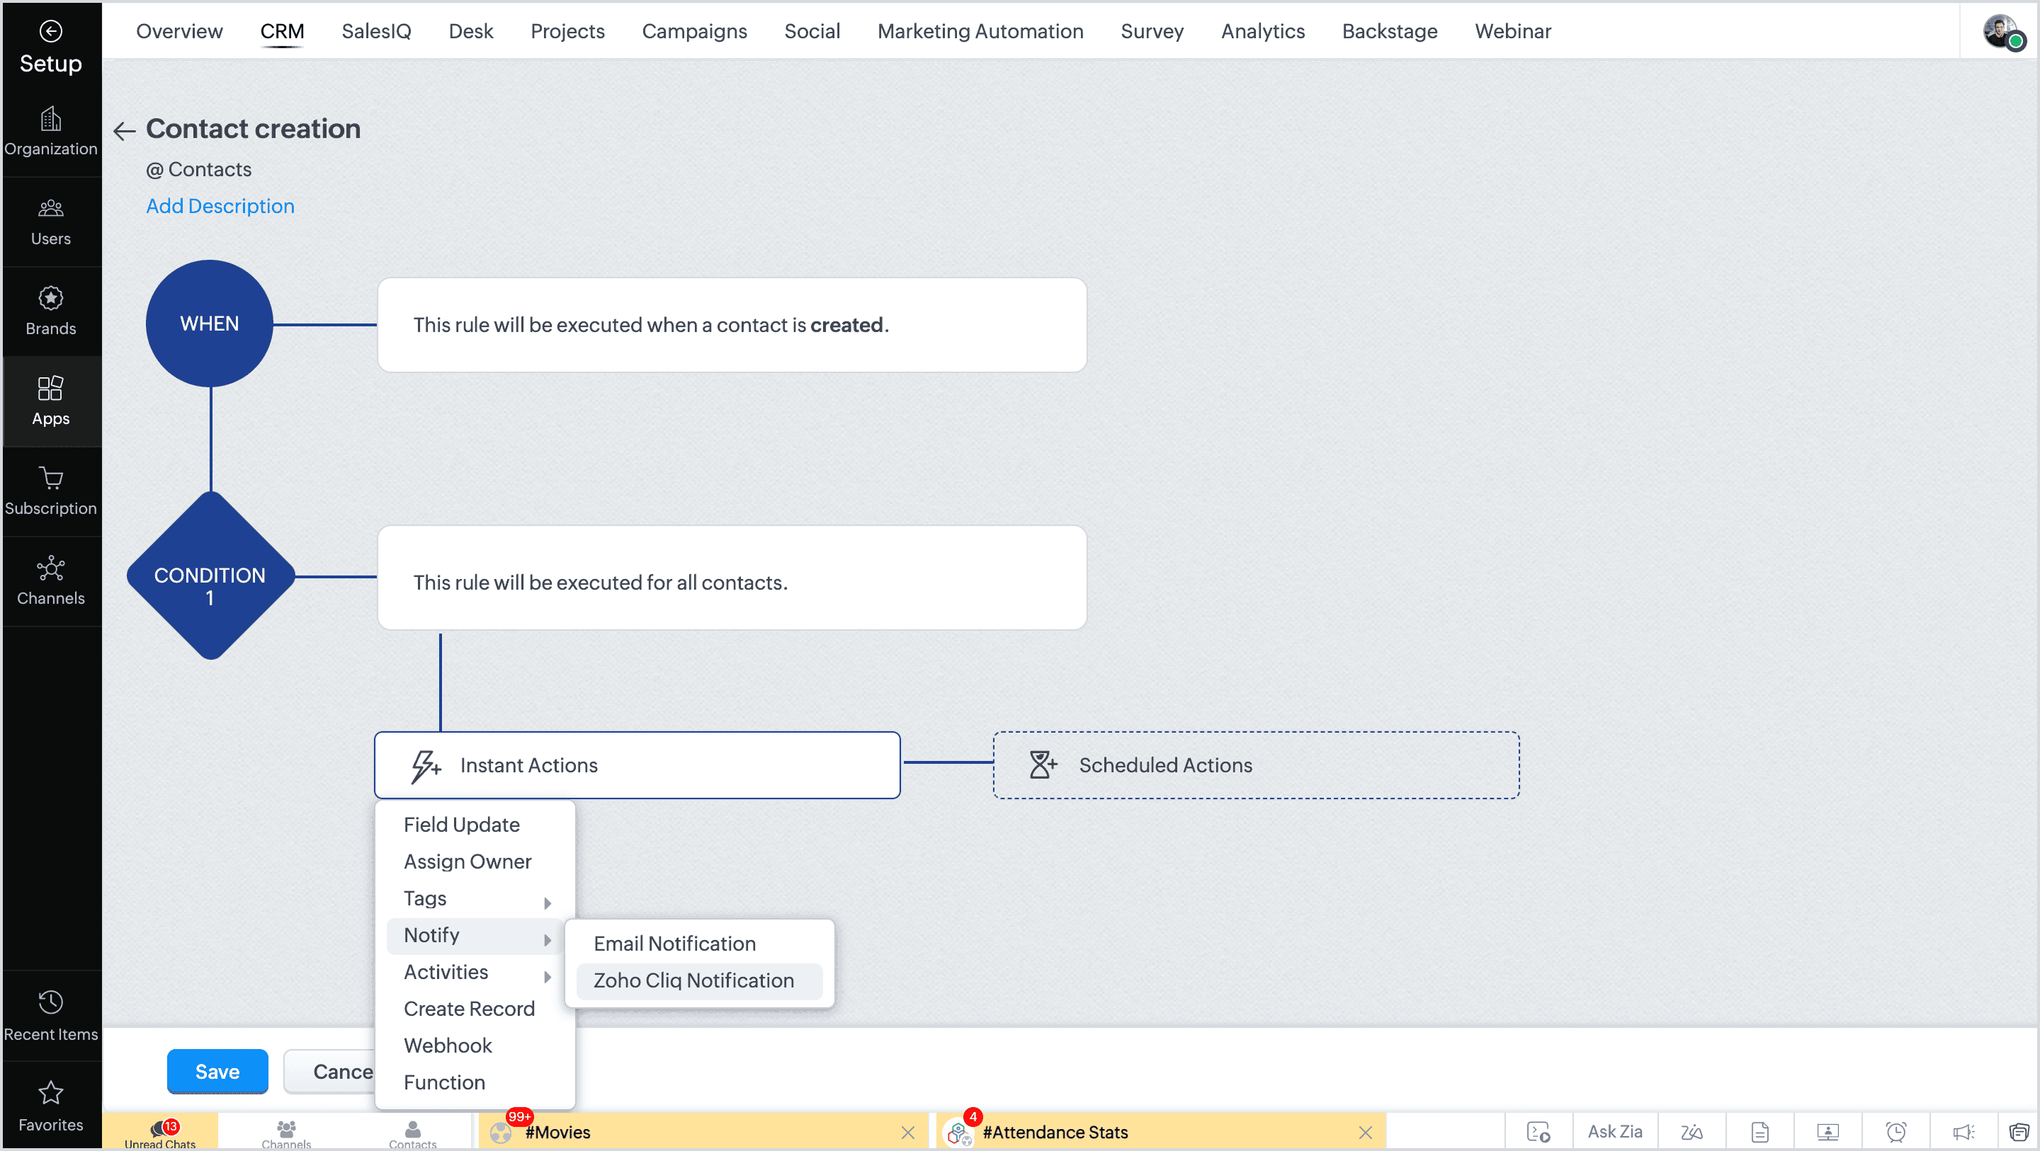Choose Zoho Cliq Notification option

693,980
